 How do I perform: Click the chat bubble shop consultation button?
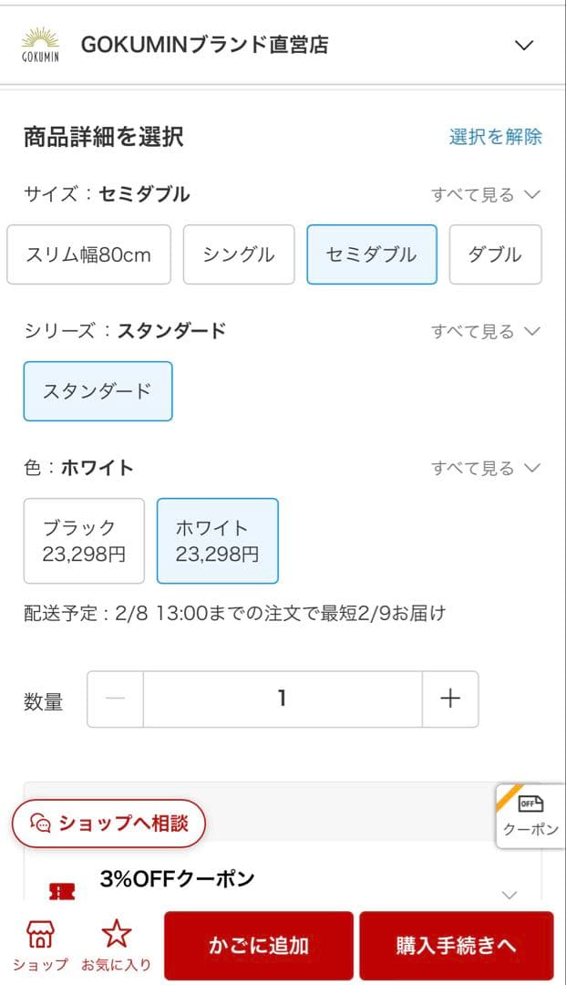tap(108, 823)
